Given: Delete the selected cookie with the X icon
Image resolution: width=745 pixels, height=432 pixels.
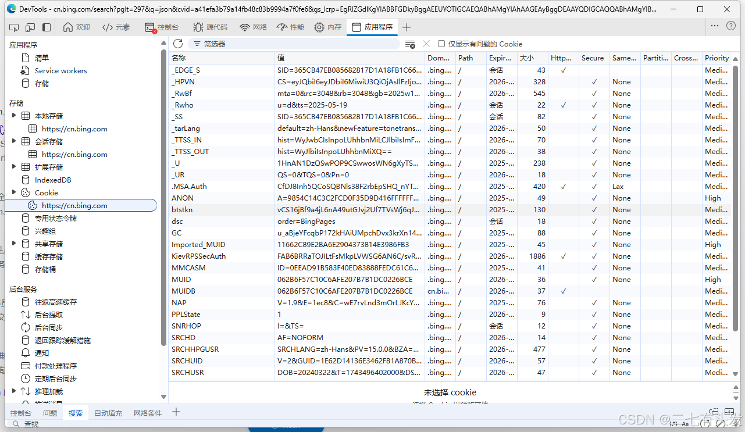Looking at the screenshot, I should tap(426, 44).
